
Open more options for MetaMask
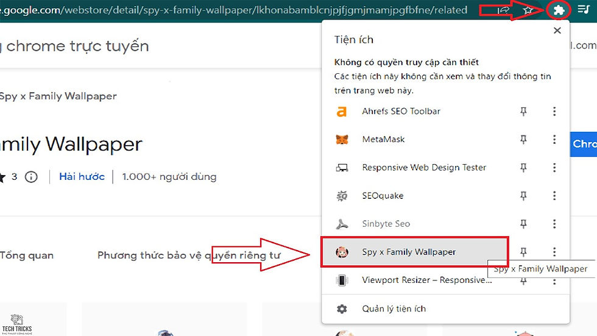click(x=554, y=140)
